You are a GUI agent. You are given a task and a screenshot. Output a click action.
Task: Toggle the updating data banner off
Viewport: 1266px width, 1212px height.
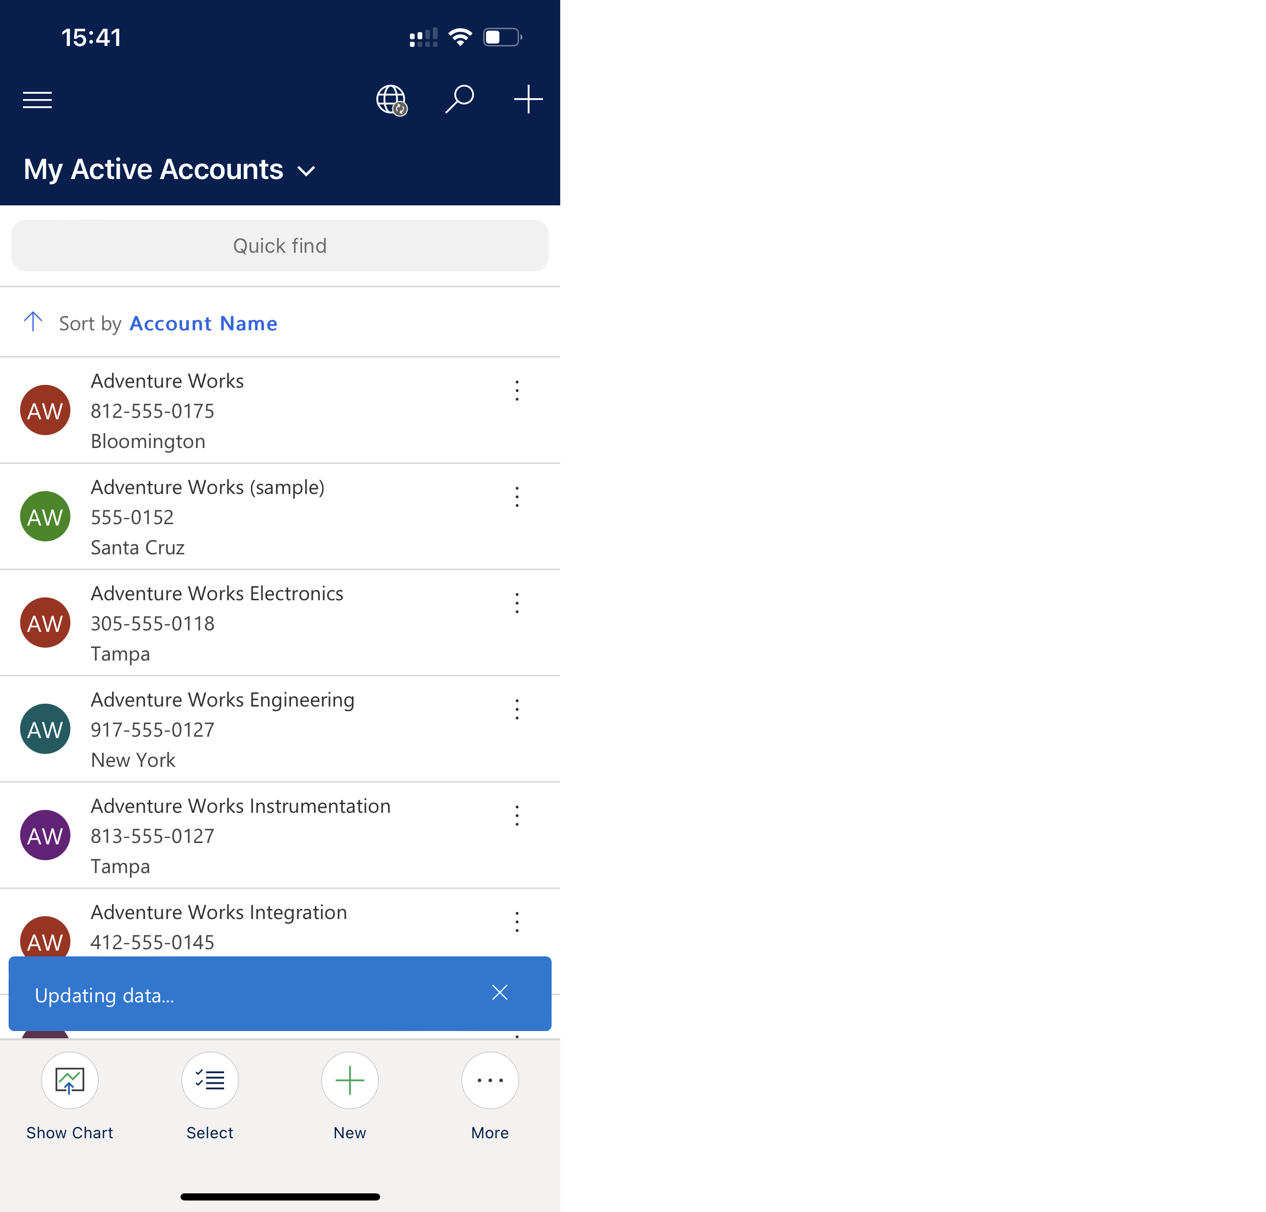click(x=501, y=992)
